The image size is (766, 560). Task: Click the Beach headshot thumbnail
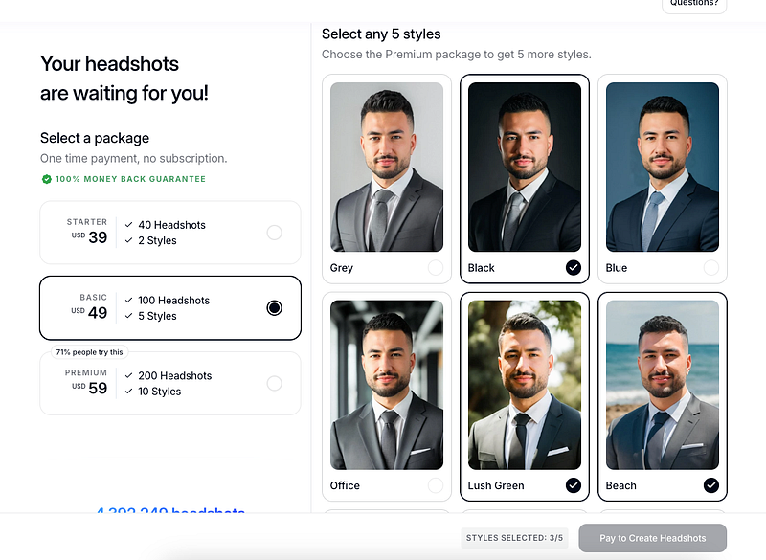[x=663, y=385]
